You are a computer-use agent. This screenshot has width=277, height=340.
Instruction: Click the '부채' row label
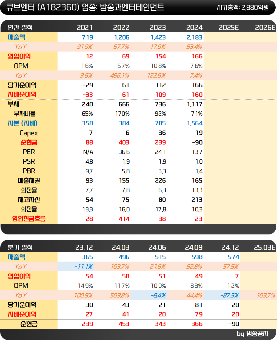(x=13, y=104)
